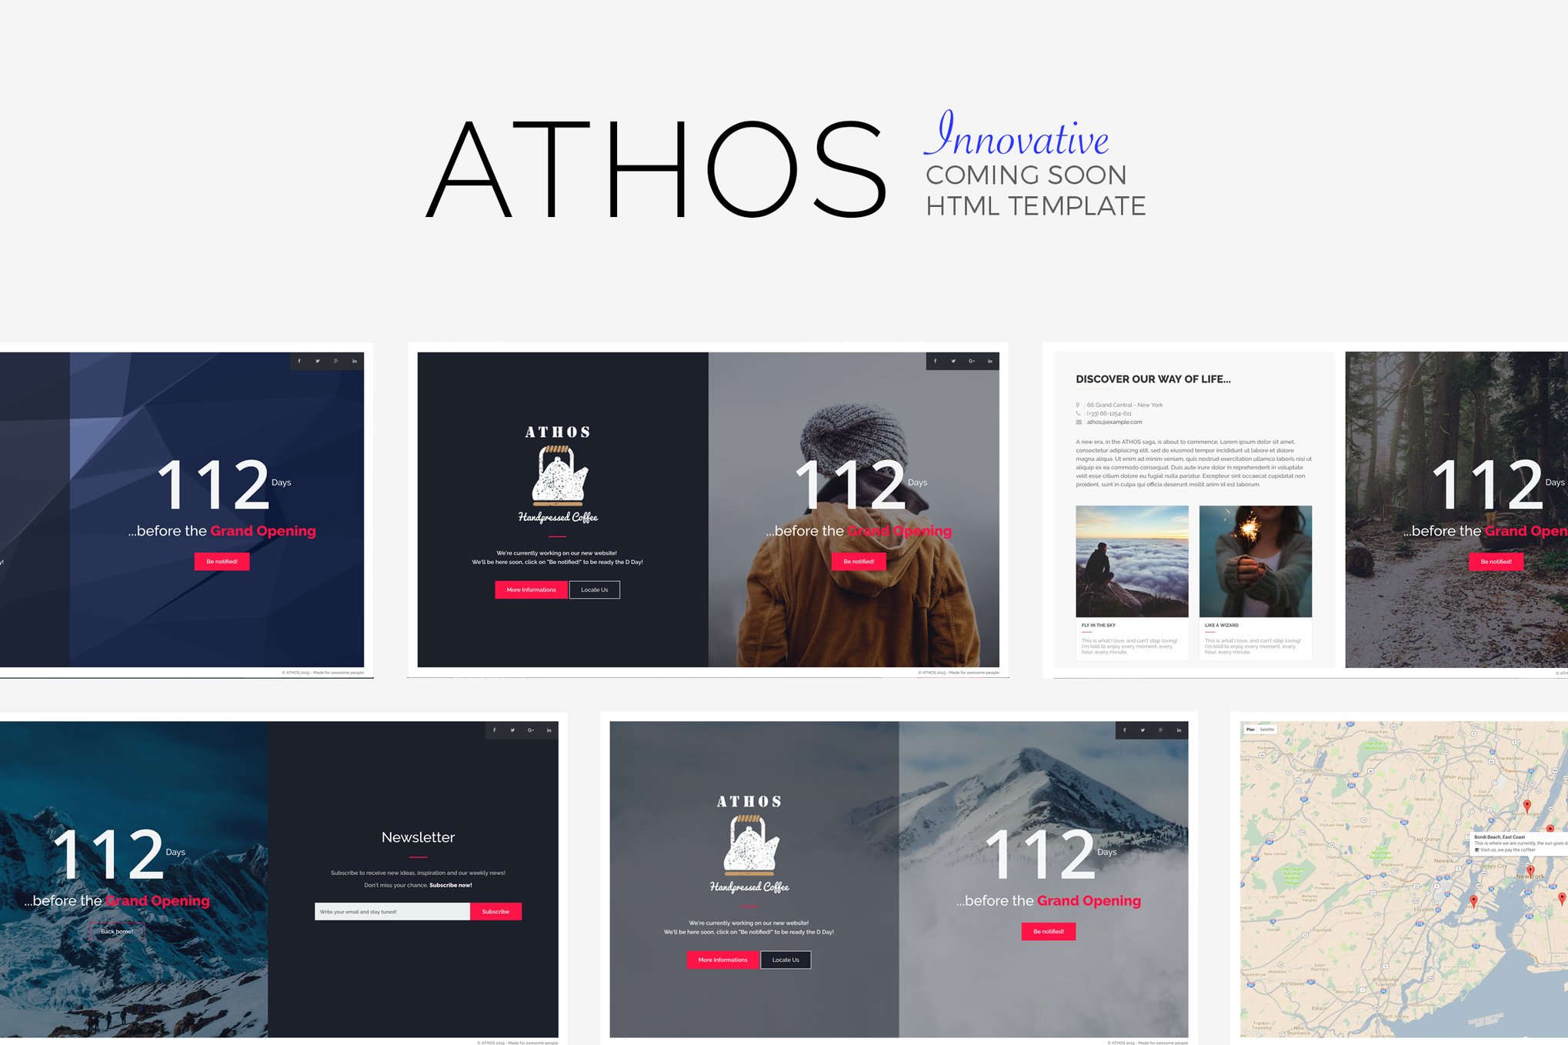Click the large ATHOS title

pyautogui.click(x=657, y=169)
